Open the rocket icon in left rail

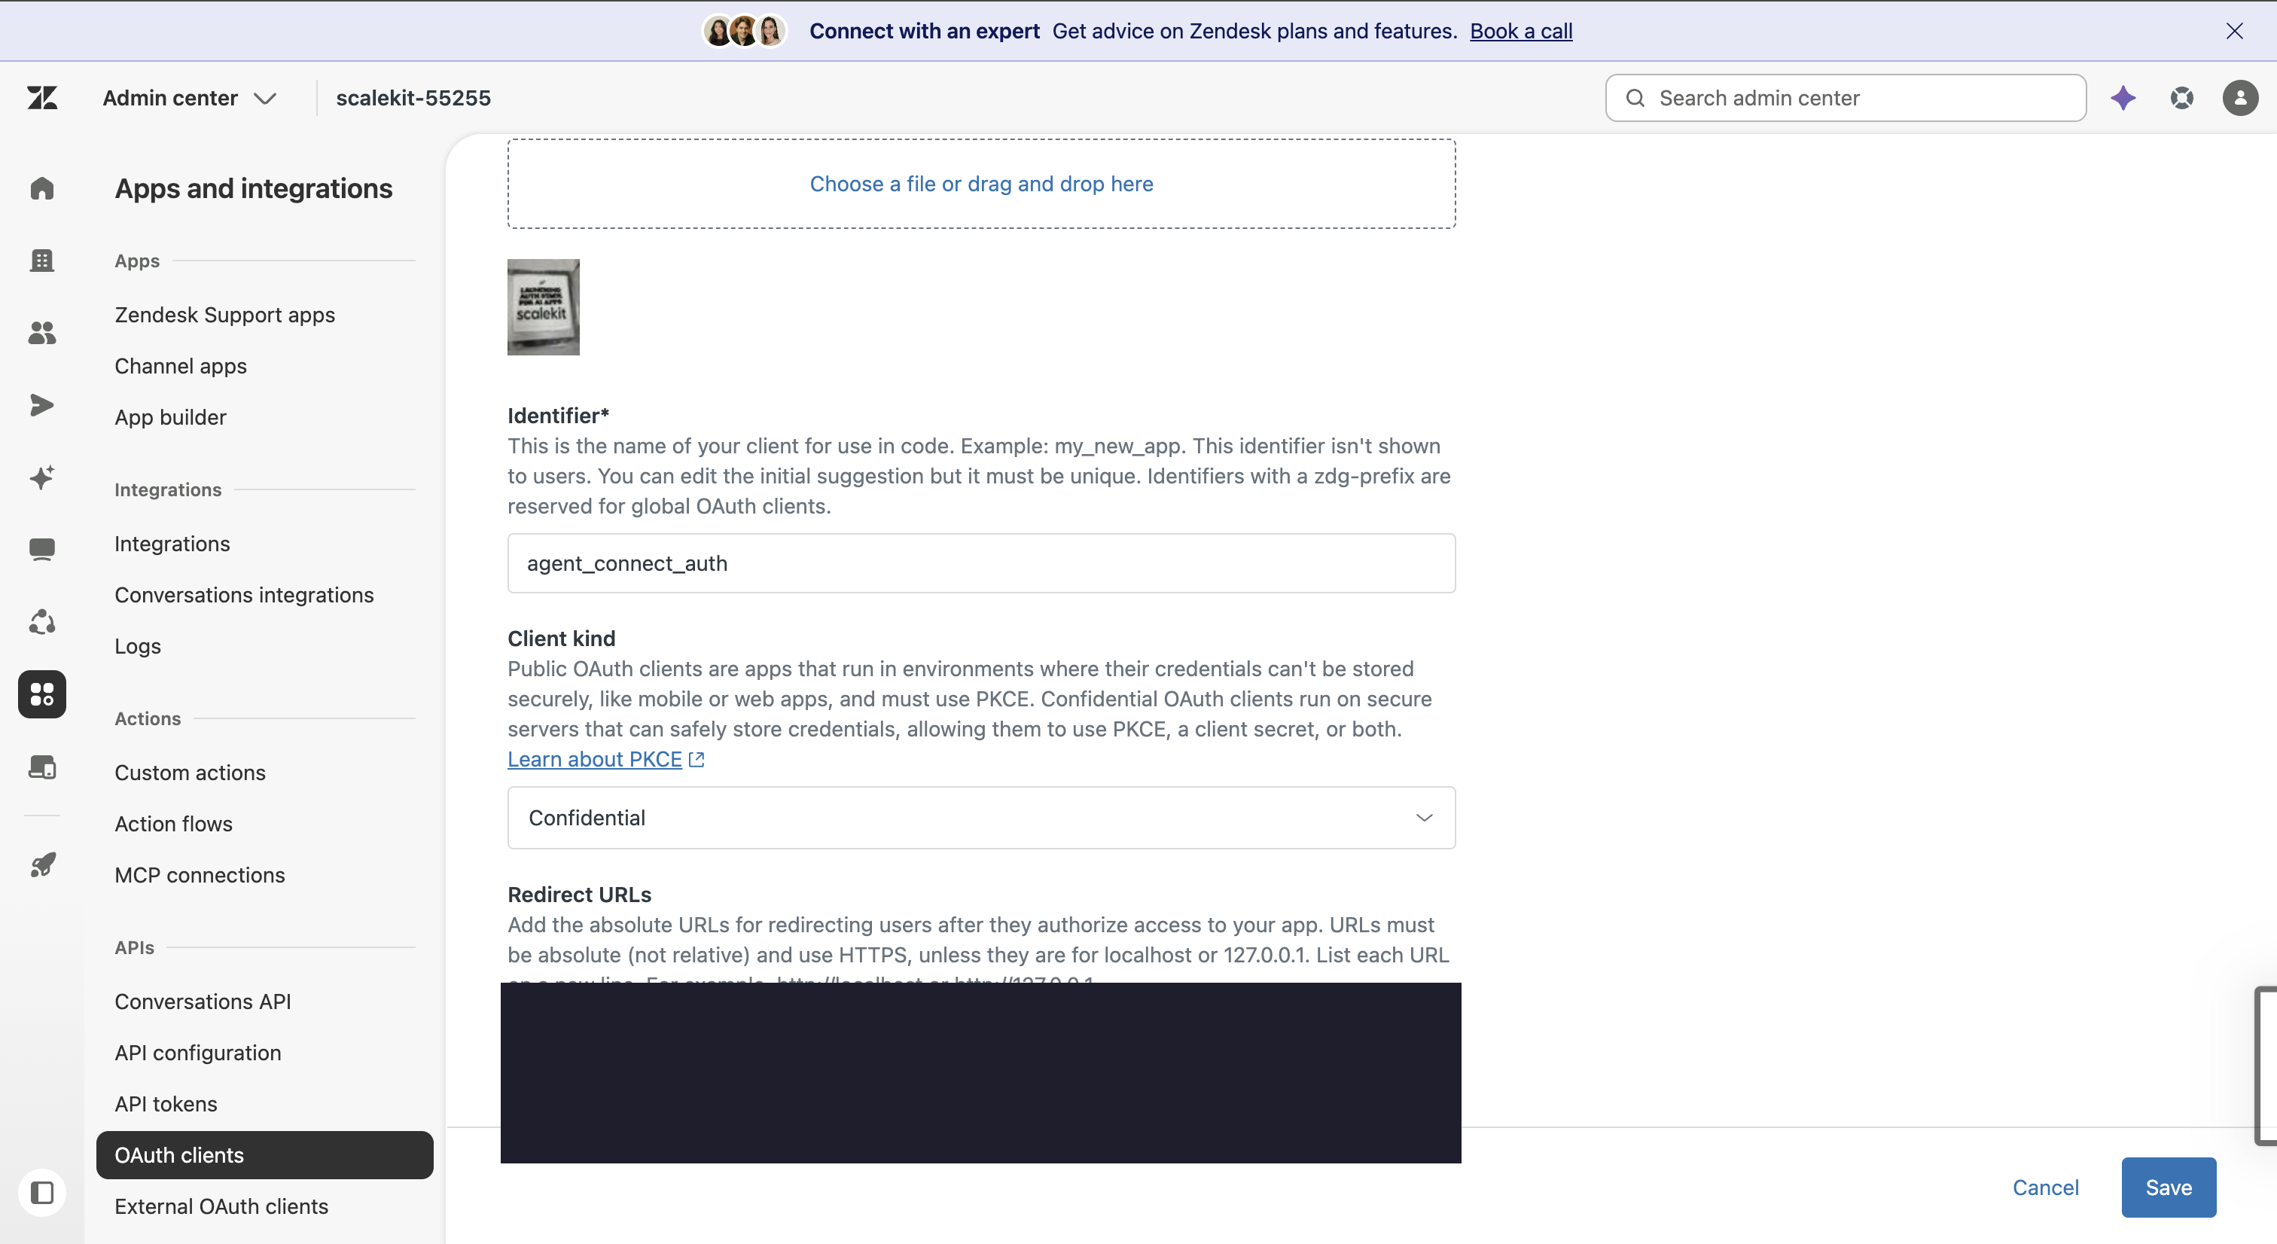[41, 864]
